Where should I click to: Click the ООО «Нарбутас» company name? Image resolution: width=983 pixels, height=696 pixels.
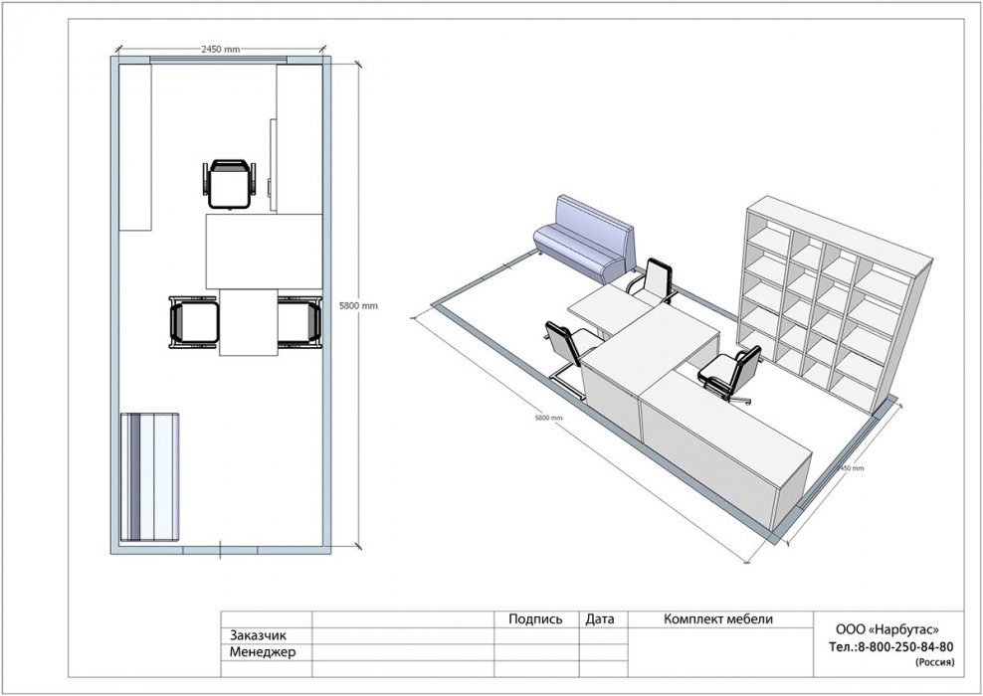[885, 628]
